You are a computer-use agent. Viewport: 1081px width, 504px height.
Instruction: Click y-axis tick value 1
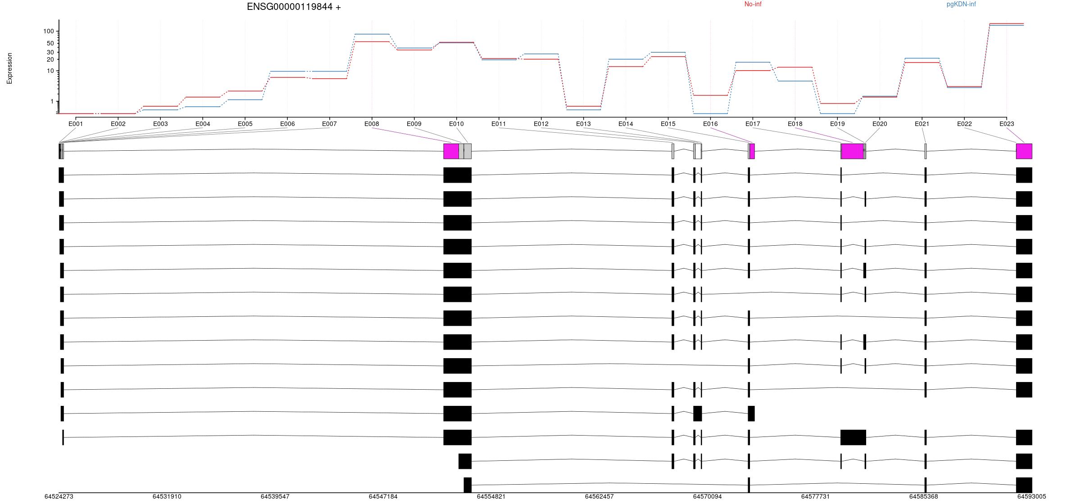[52, 101]
